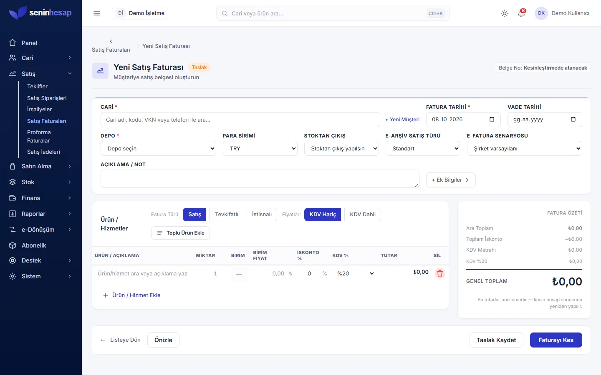Choose the İstisnalı invoice type
Image resolution: width=601 pixels, height=375 pixels.
pyautogui.click(x=262, y=214)
